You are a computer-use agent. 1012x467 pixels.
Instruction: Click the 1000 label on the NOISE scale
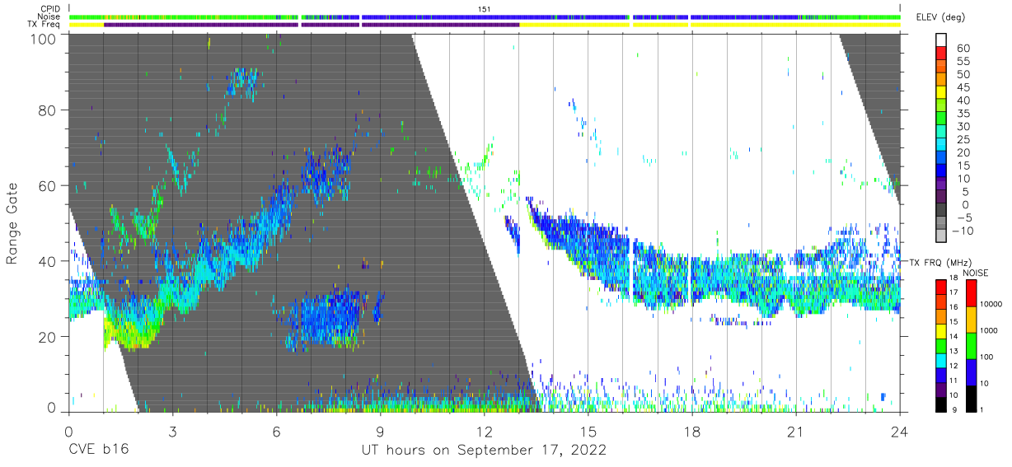pyautogui.click(x=990, y=331)
